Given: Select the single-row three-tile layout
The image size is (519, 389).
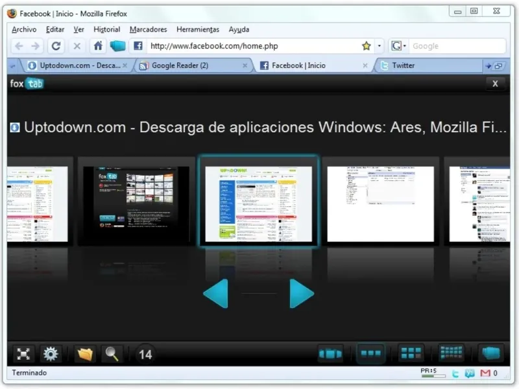Looking at the screenshot, I should [x=370, y=354].
